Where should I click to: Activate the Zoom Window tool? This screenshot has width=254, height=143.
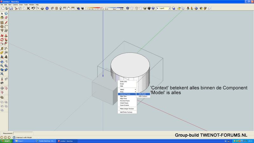[6, 66]
